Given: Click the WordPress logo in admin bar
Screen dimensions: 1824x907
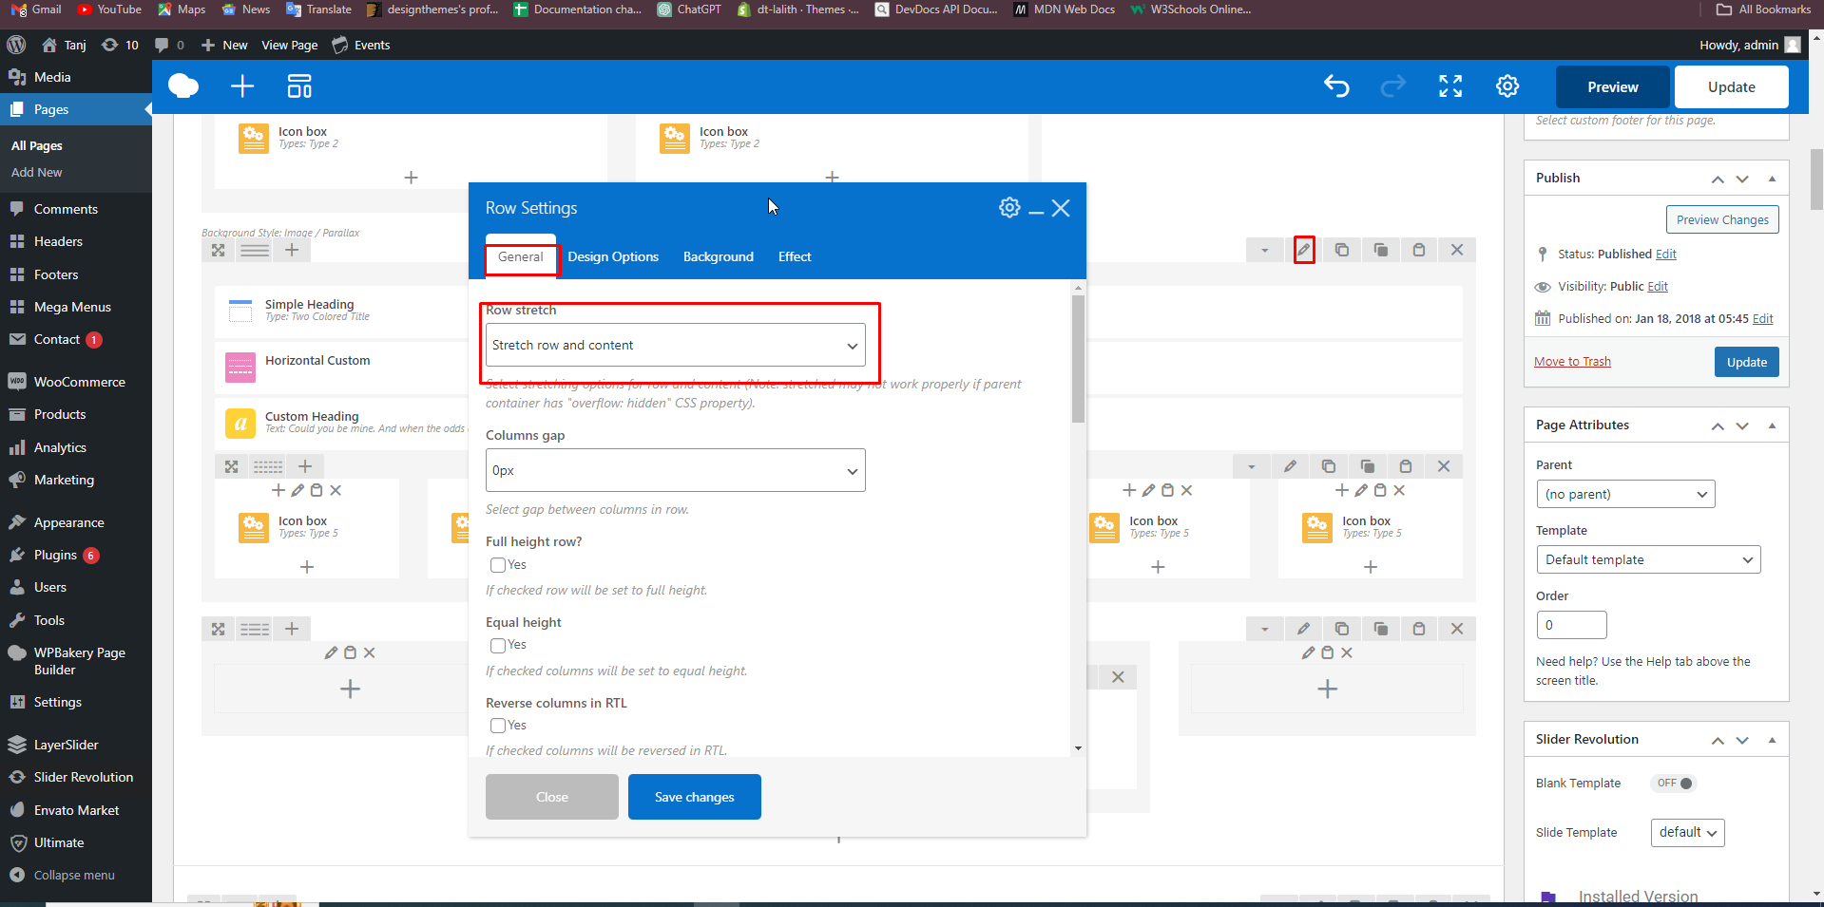Looking at the screenshot, I should pos(16,45).
